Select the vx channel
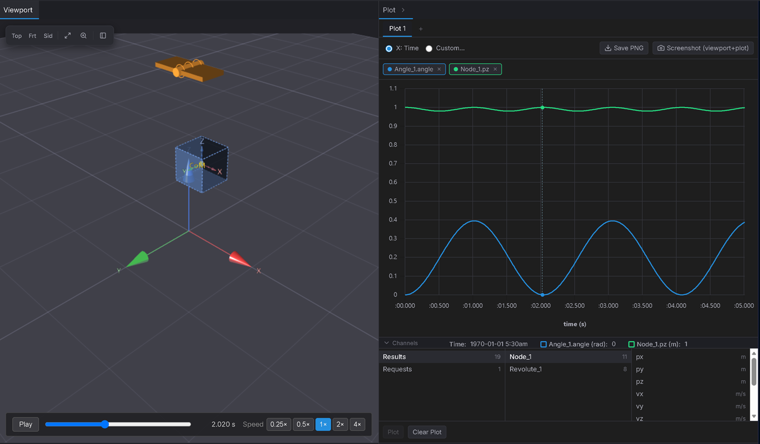The image size is (760, 444). (690, 394)
